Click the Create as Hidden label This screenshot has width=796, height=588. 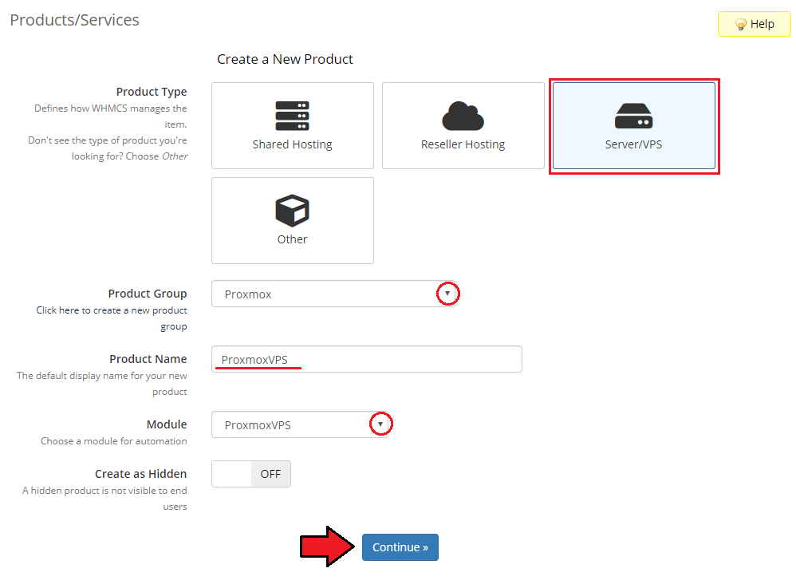pyautogui.click(x=140, y=474)
